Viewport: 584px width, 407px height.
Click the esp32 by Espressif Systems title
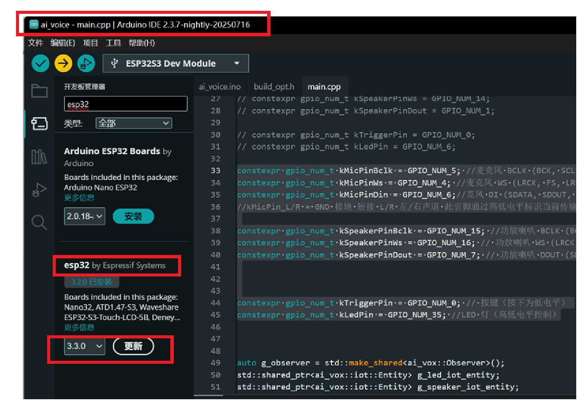(115, 265)
